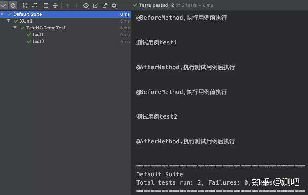Viewport: 308px width, 195px height.
Task: Go to next failed test arrow
Action: (x=77, y=5)
